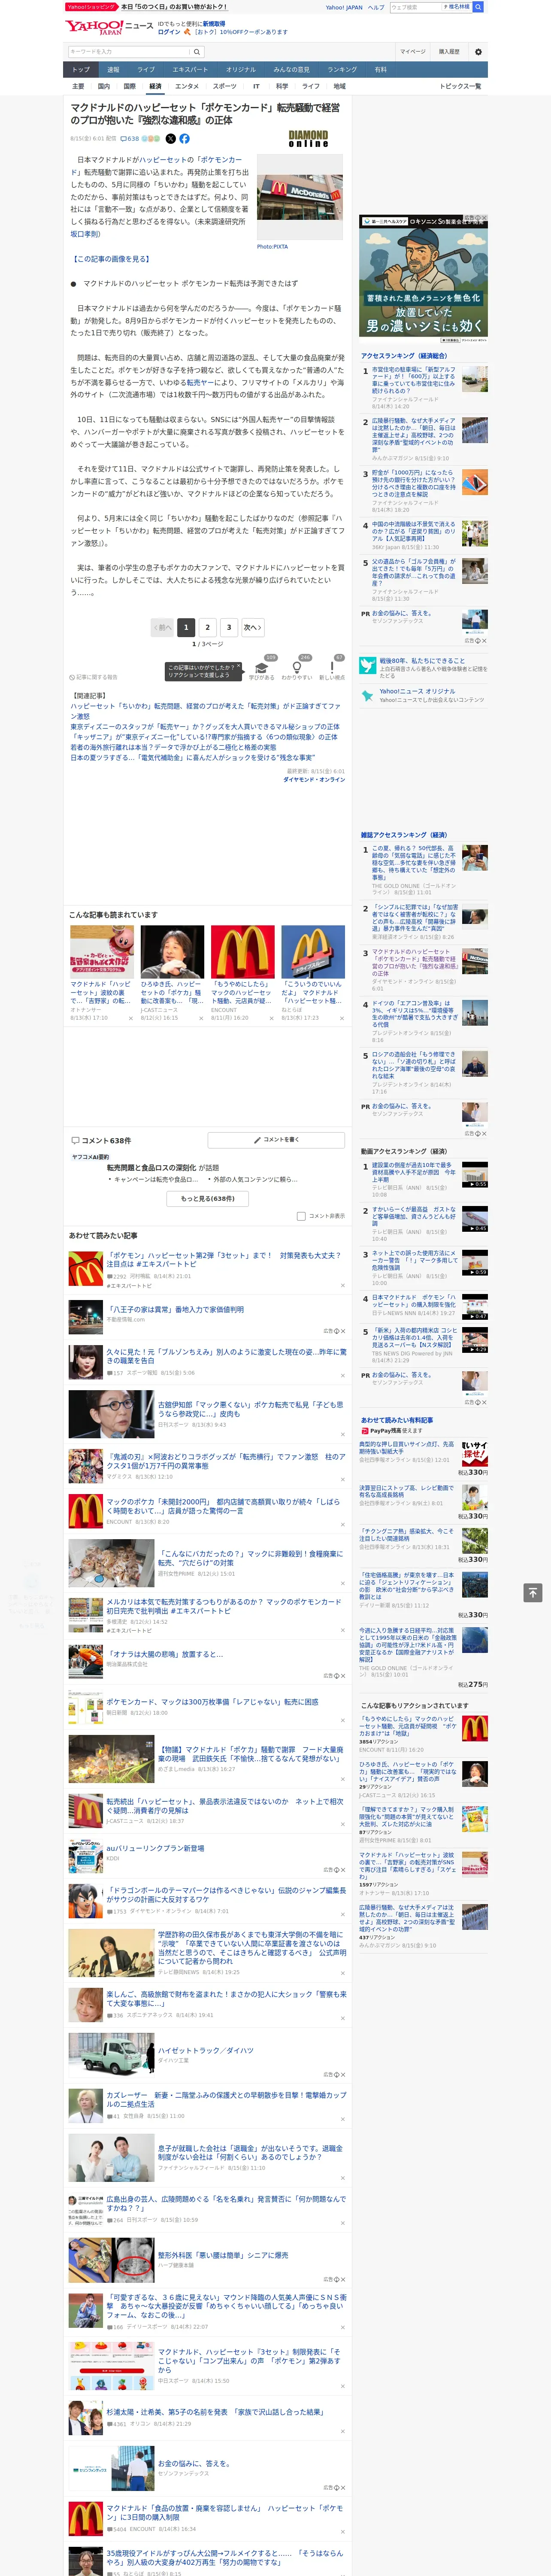Open the トップ main tab

(81, 70)
